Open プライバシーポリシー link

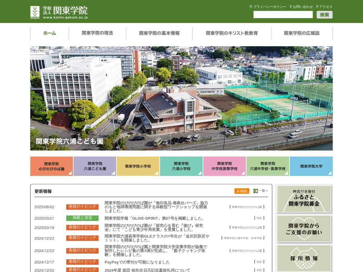268,7
